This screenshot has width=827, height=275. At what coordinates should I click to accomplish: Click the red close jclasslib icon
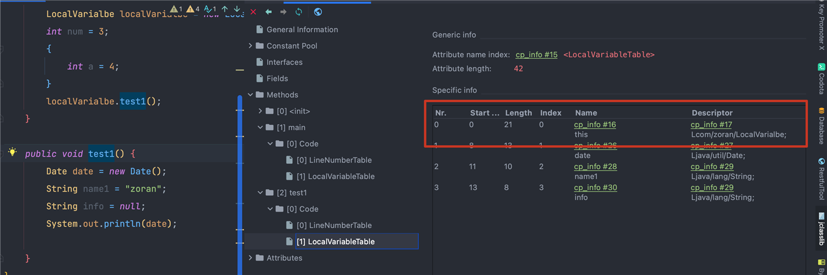[x=253, y=12]
